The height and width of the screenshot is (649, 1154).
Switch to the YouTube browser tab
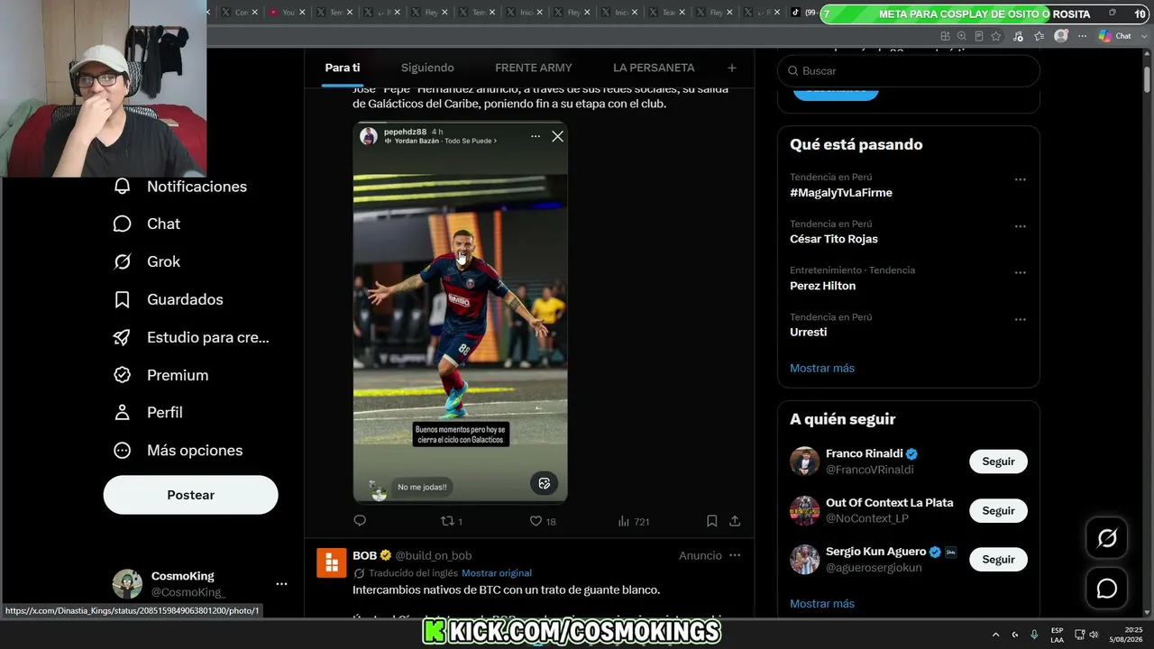[287, 13]
